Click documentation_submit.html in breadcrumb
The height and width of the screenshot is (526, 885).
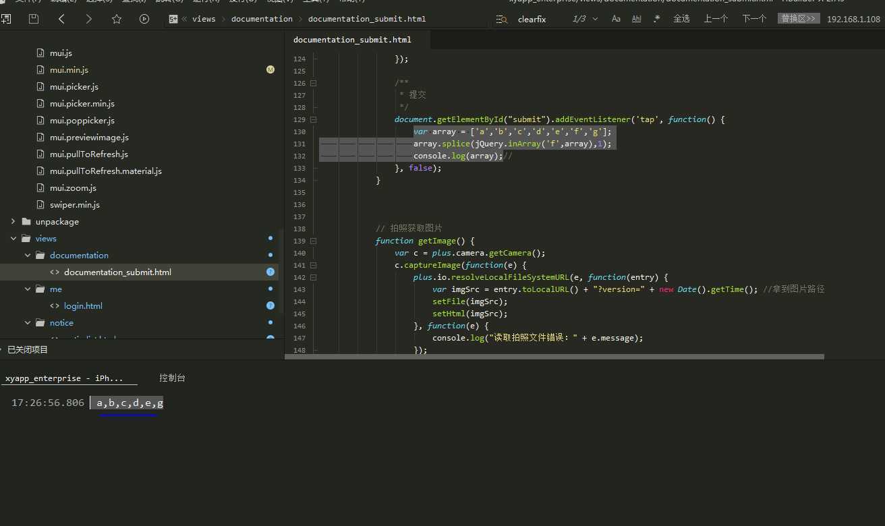(367, 19)
